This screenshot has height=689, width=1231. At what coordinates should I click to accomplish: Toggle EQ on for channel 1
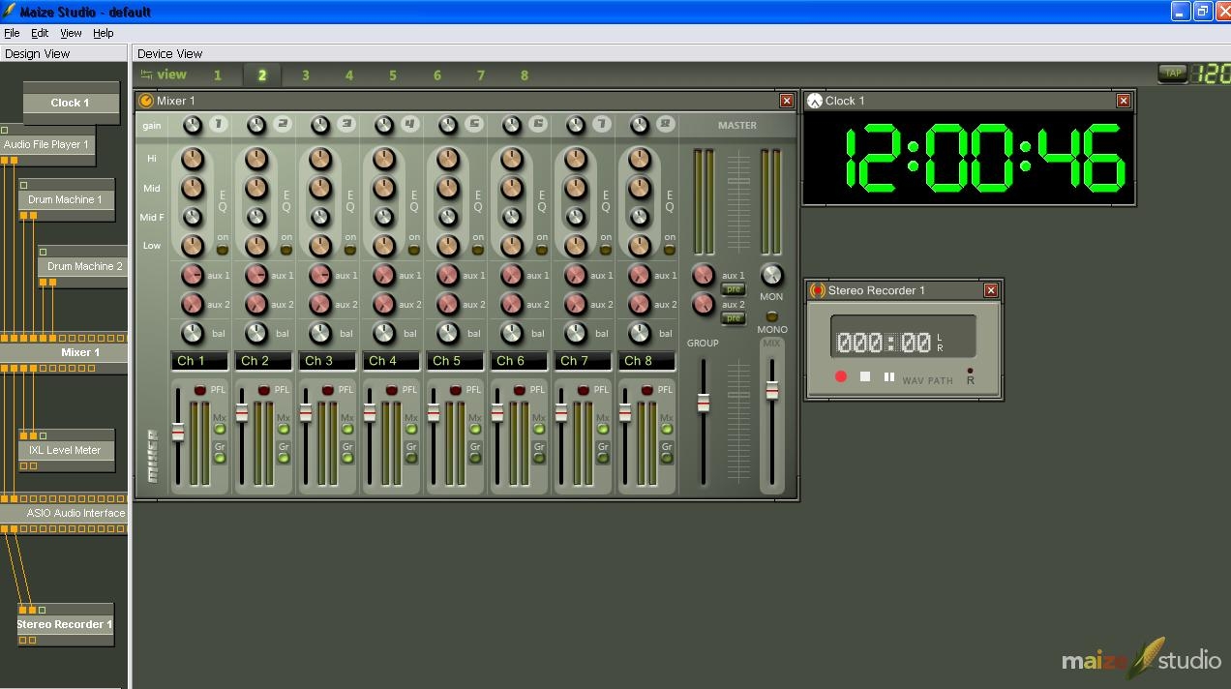pyautogui.click(x=223, y=250)
